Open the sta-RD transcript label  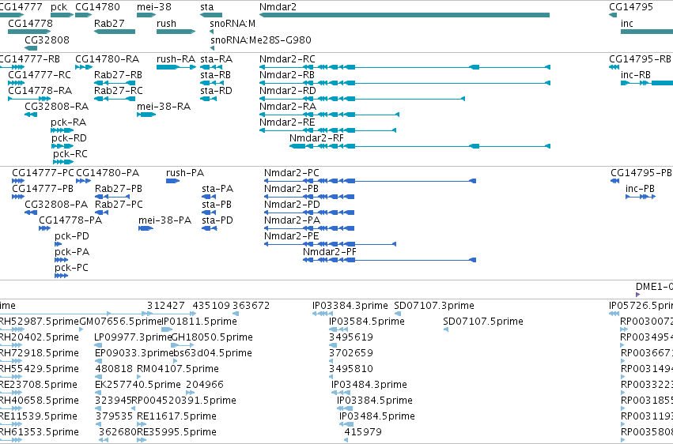[217, 90]
